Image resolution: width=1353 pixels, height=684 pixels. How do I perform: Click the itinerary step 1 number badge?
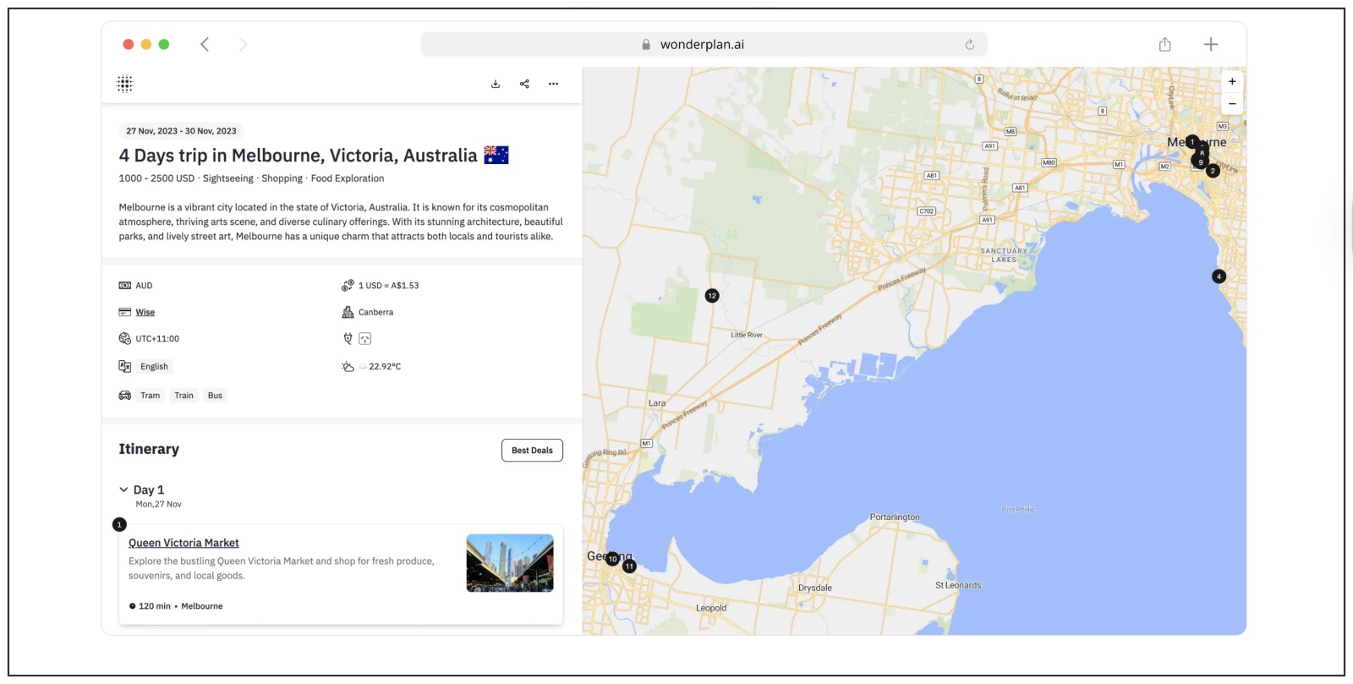pos(119,525)
